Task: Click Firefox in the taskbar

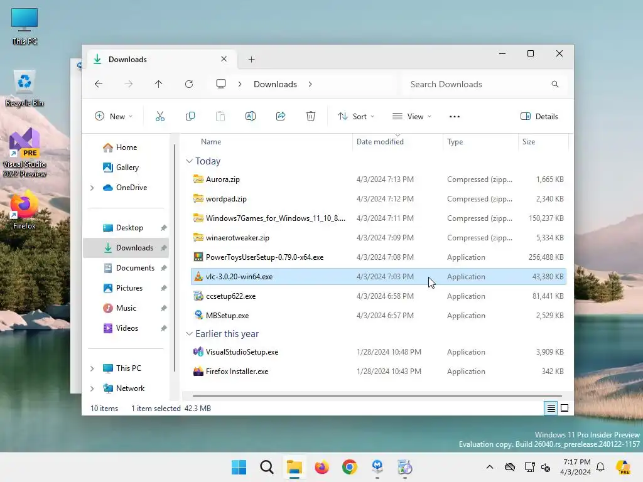Action: (x=322, y=467)
